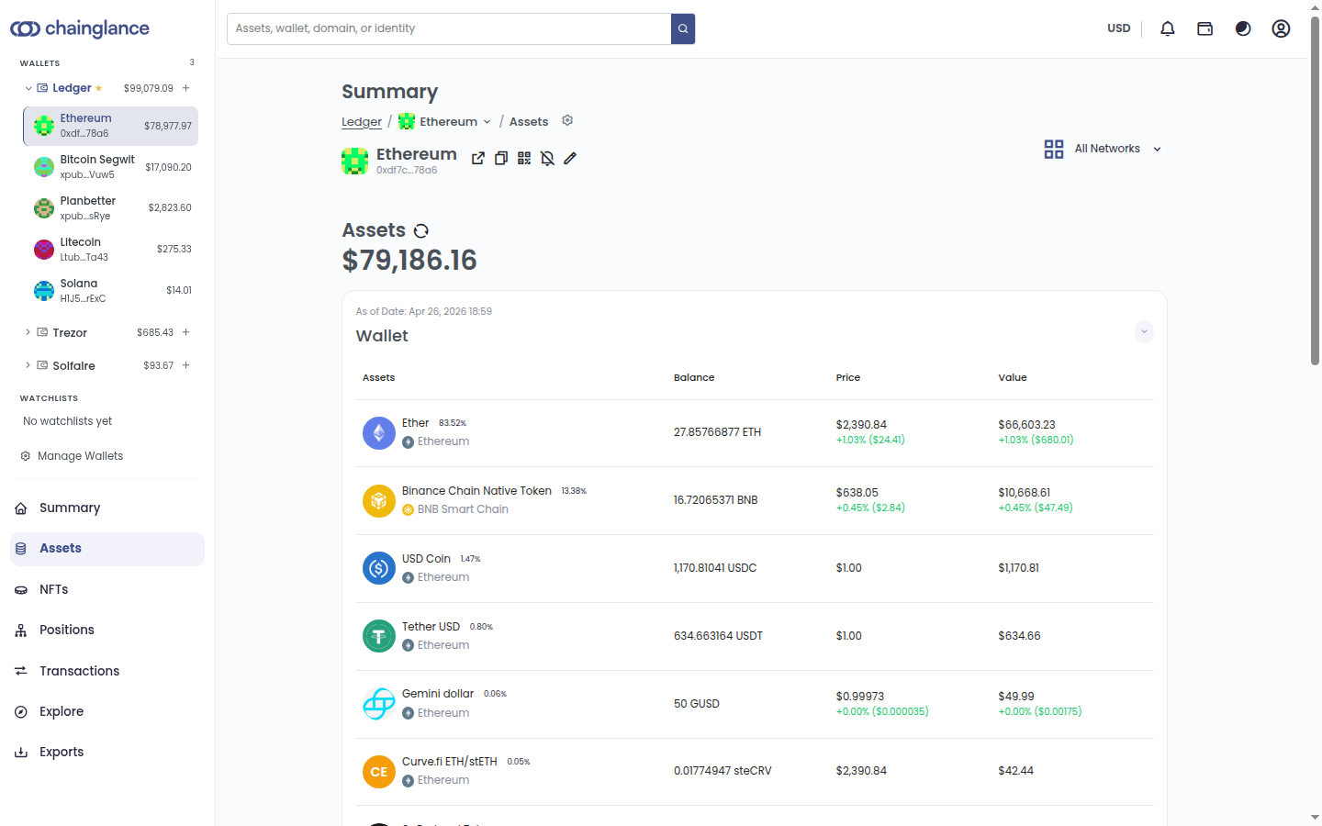Select the Planbetter wallet
Screen dimensions: 1322x826
click(x=111, y=208)
